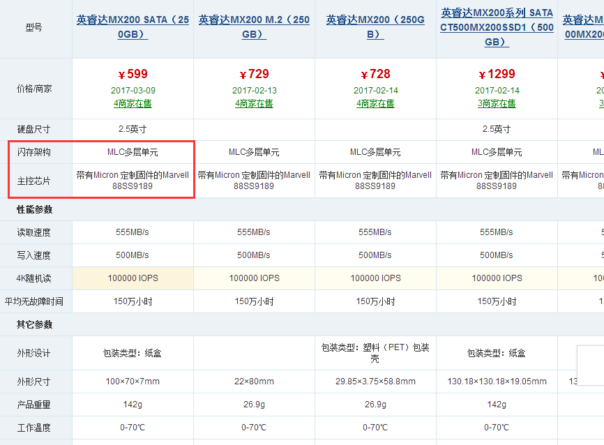Click 3商家在售 under ¥1299 price
Image resolution: width=604 pixels, height=445 pixels.
point(497,104)
